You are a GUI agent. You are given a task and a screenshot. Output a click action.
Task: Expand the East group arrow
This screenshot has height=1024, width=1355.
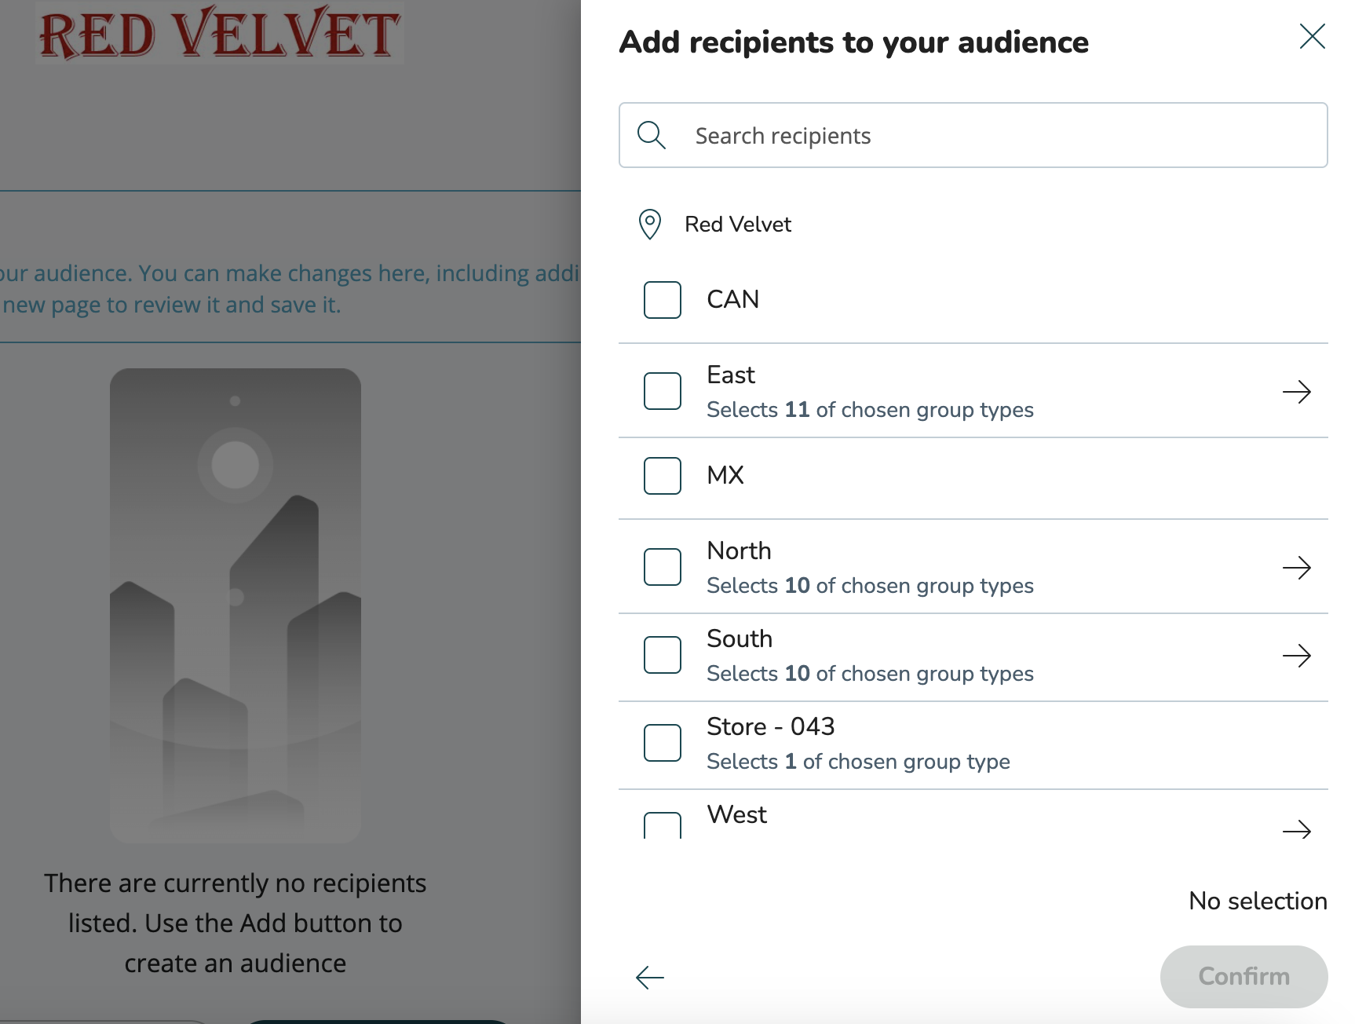pyautogui.click(x=1297, y=391)
